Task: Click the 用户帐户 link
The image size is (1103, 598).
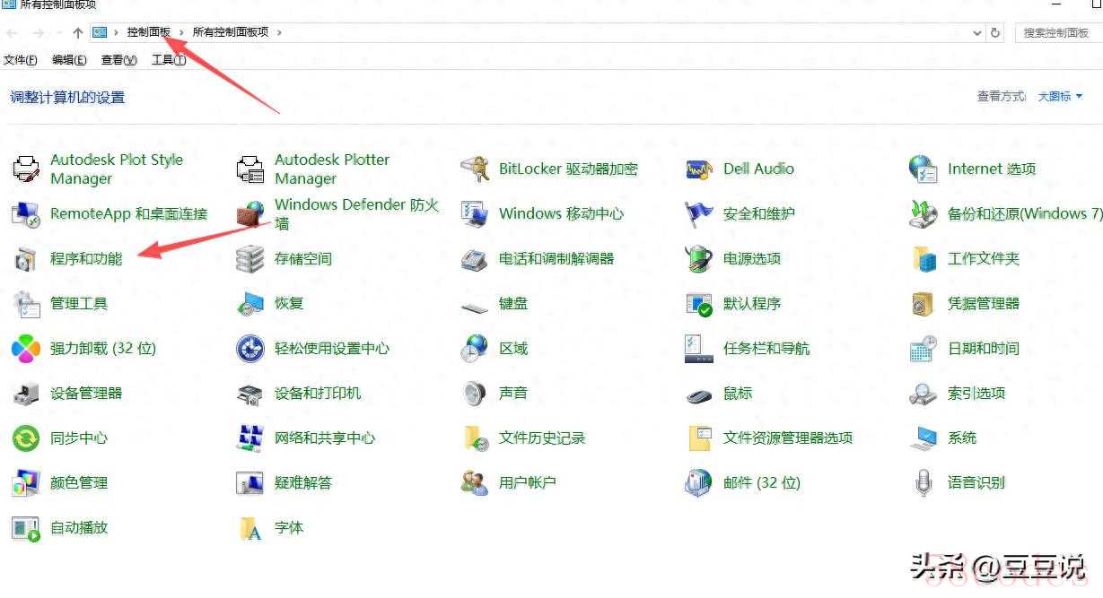Action: tap(527, 483)
